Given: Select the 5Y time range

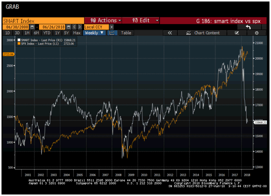Looking at the screenshot, I should coord(66,33).
